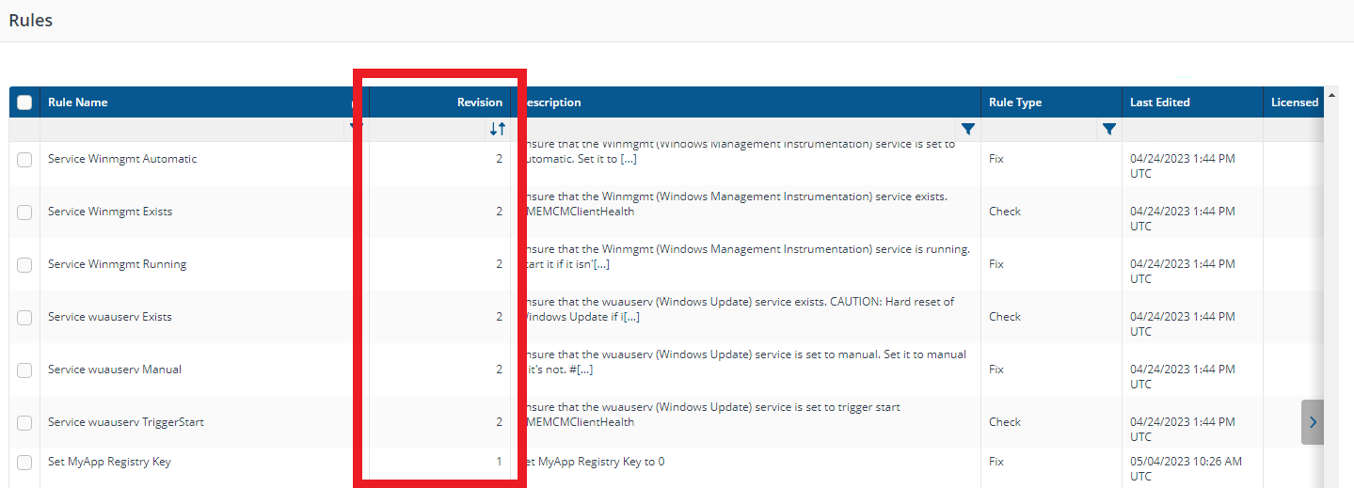Image resolution: width=1354 pixels, height=488 pixels.
Task: Sort by the Last Edited column header
Action: tap(1159, 102)
